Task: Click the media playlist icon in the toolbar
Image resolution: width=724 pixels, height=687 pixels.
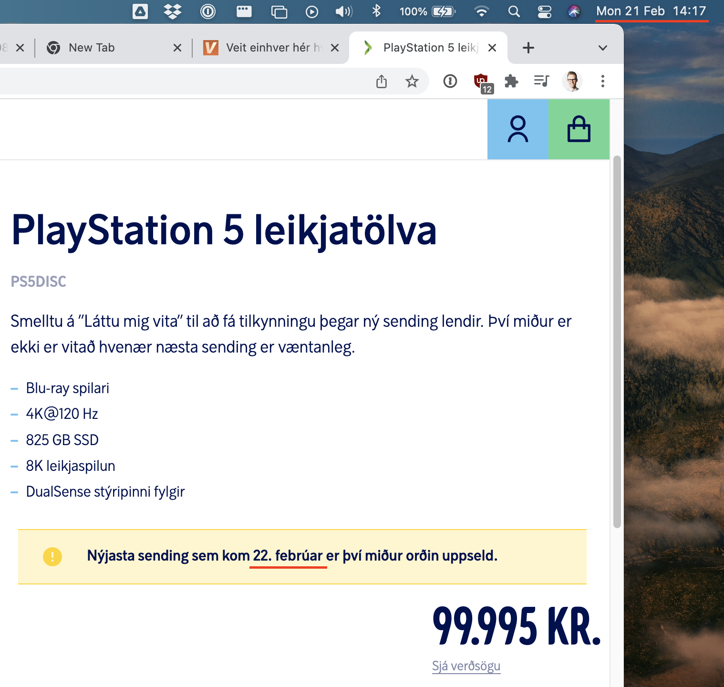Action: tap(542, 81)
